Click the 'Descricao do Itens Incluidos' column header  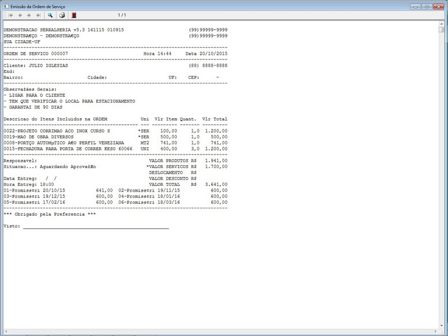(55, 119)
